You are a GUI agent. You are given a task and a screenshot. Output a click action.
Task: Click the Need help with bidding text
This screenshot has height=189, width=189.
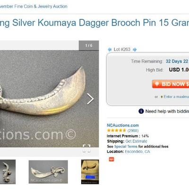(167, 111)
